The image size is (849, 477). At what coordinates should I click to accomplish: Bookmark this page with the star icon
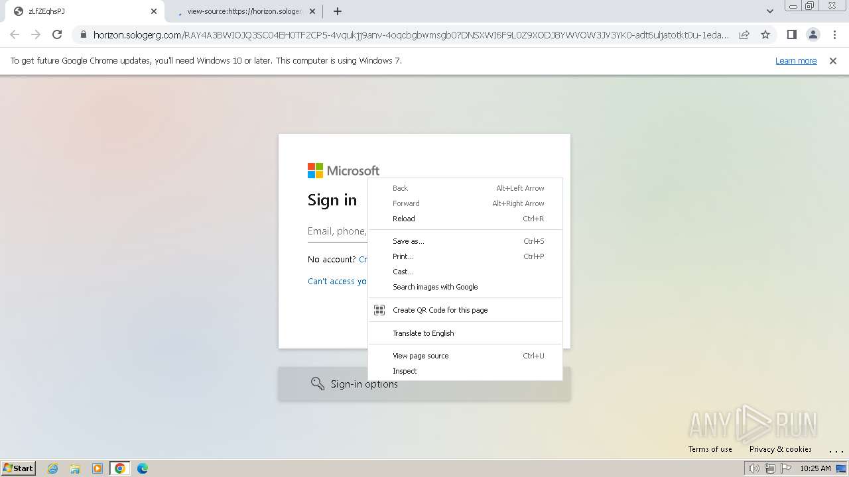[x=765, y=34]
